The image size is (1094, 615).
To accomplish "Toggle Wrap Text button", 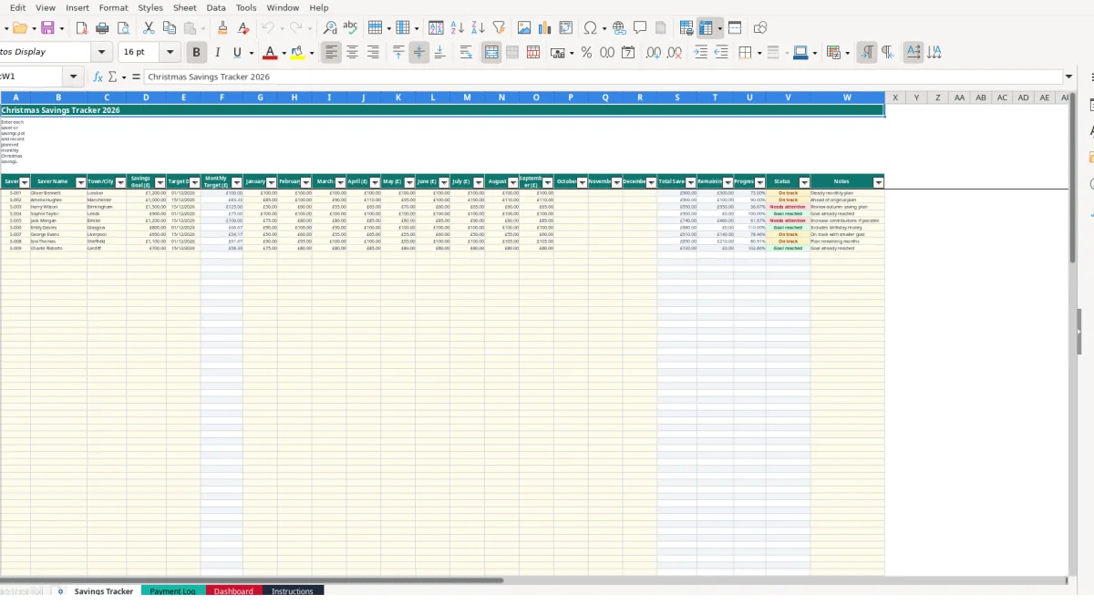I will point(466,53).
